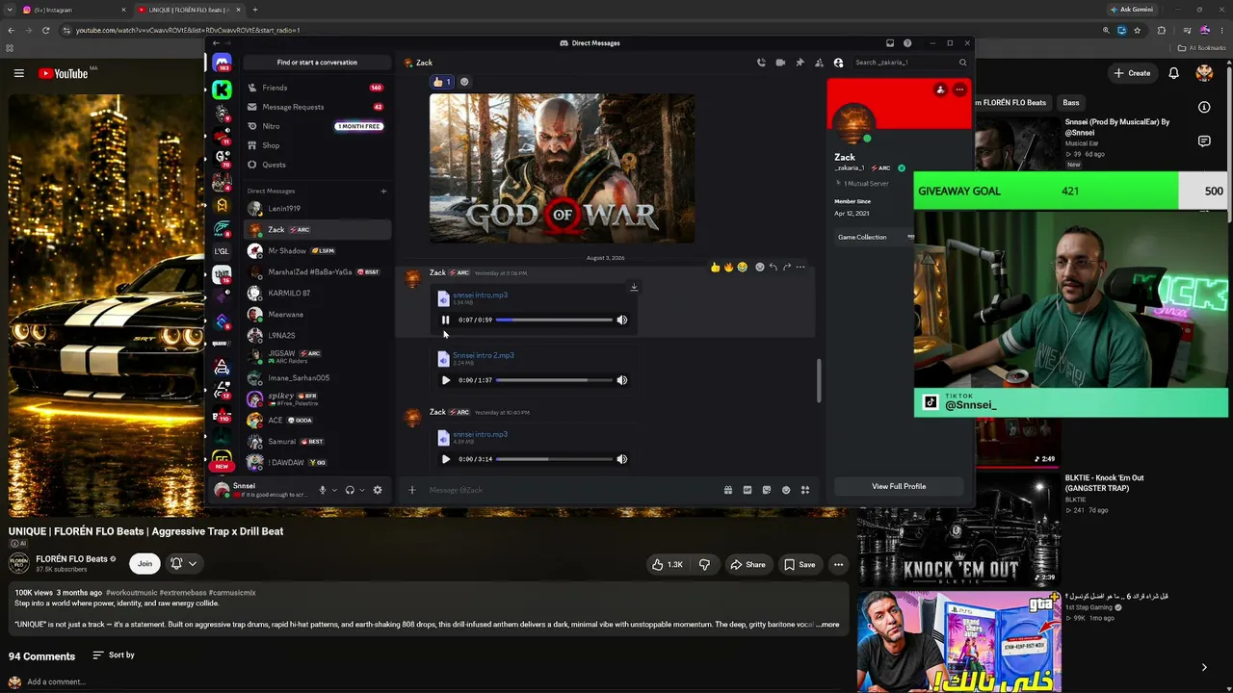Open the sticker picker in message bar
Screen dimensions: 1233x693
[767, 490]
